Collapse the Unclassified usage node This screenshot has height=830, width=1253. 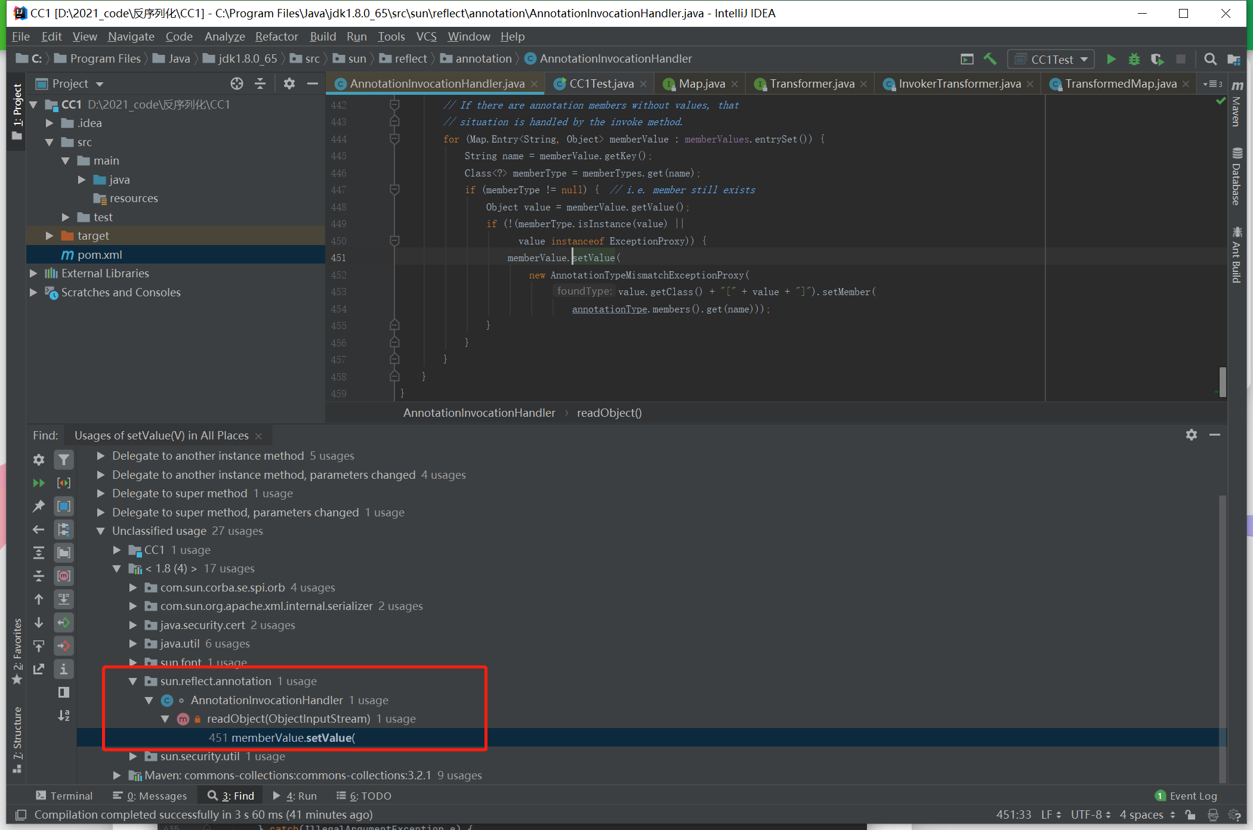pyautogui.click(x=101, y=531)
